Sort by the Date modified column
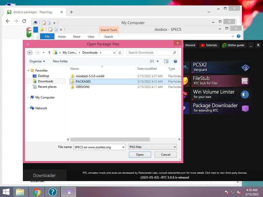Viewport: 263px width, 197px height. pyautogui.click(x=147, y=69)
